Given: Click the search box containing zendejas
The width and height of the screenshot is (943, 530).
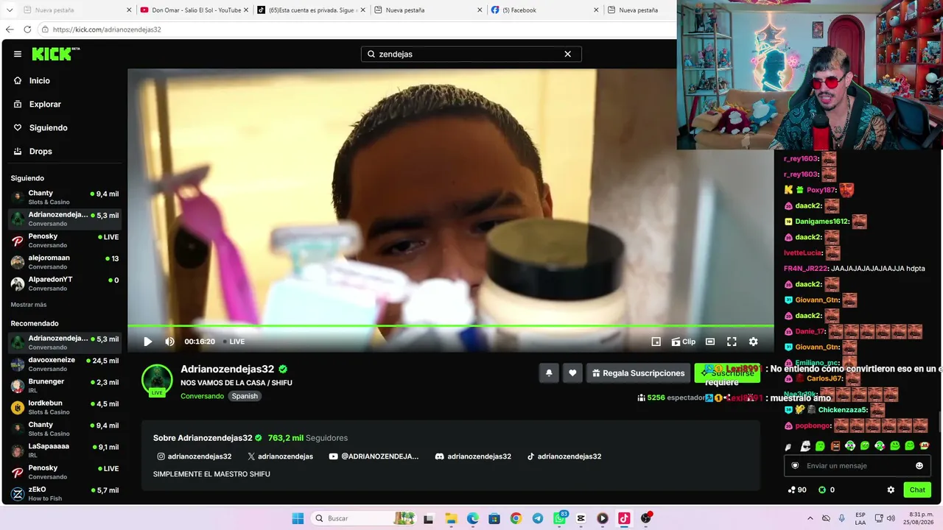Looking at the screenshot, I should tap(471, 54).
